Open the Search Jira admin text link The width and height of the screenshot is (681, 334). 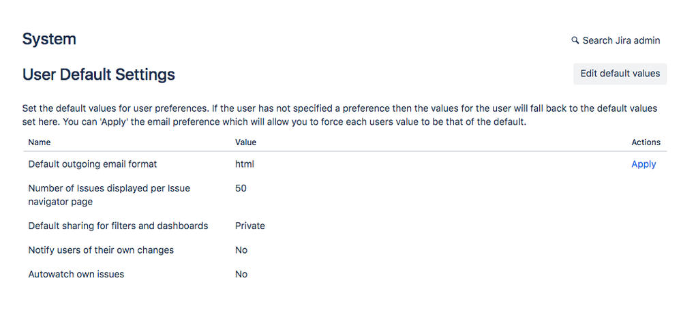tap(621, 41)
